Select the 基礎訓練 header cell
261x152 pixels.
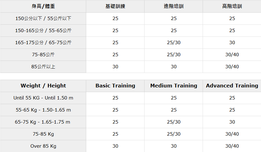tap(115, 6)
